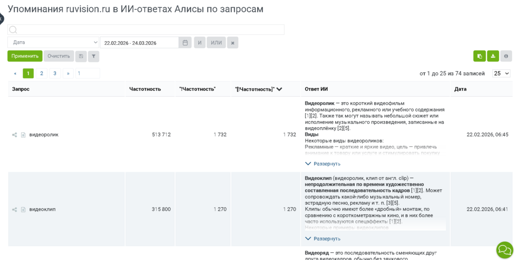Select the ИЛИ logical operator button

click(216, 43)
